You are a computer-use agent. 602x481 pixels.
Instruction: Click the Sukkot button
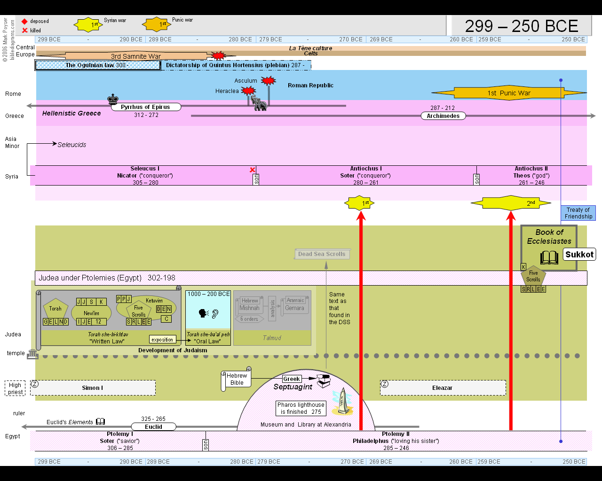pos(579,255)
